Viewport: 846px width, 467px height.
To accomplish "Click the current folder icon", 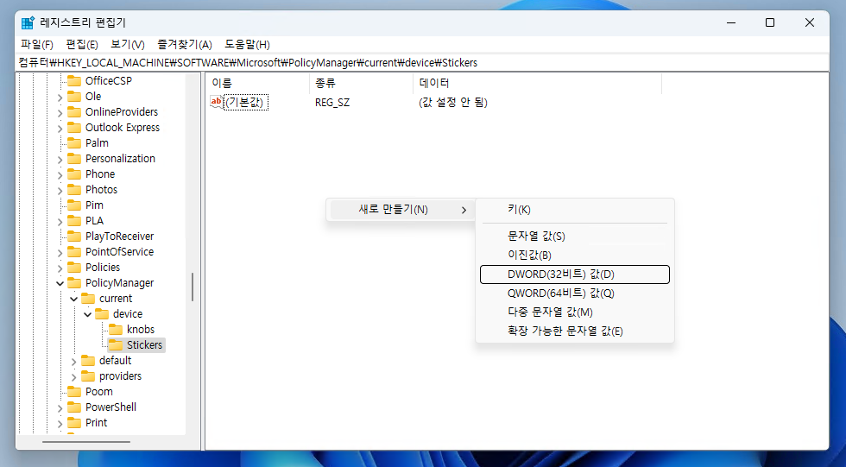I will pos(88,299).
